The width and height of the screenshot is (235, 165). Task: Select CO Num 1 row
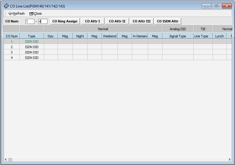click(x=12, y=42)
